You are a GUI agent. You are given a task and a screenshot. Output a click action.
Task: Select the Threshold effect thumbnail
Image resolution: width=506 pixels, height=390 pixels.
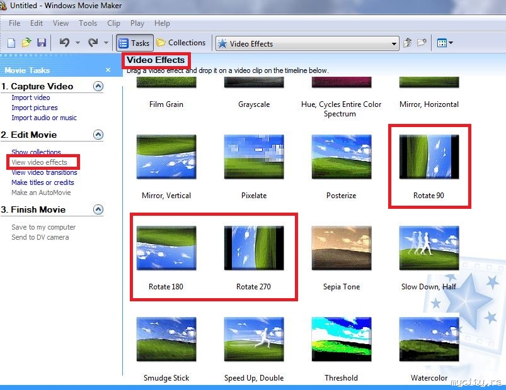pos(342,339)
